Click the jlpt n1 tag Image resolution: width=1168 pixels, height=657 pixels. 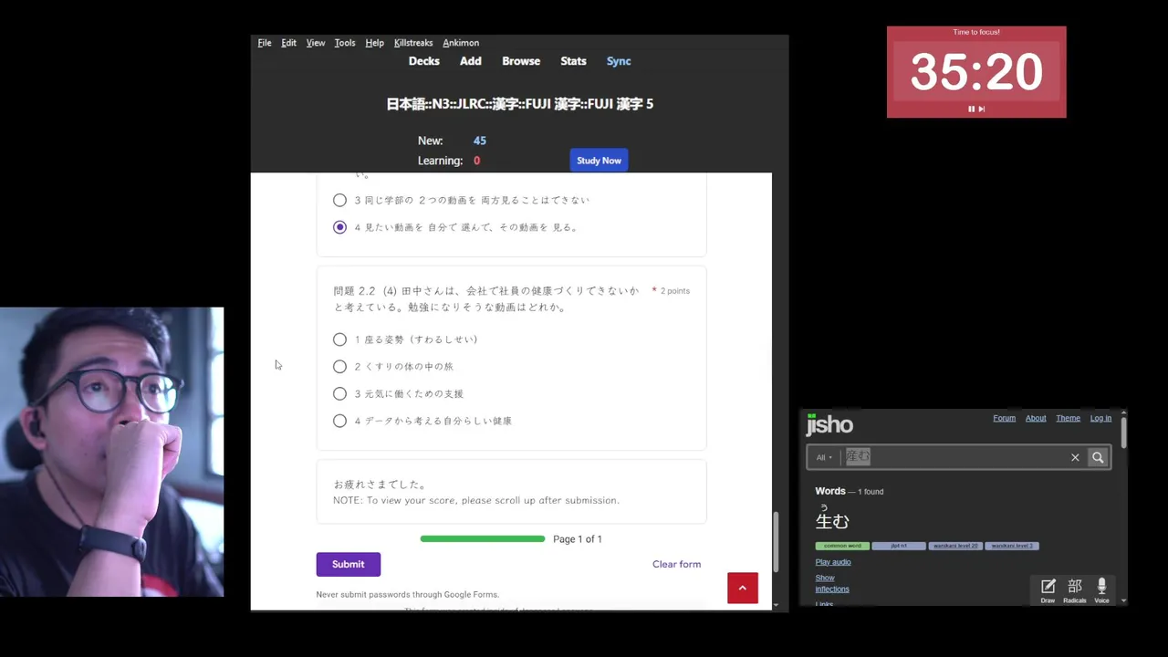pyautogui.click(x=899, y=546)
